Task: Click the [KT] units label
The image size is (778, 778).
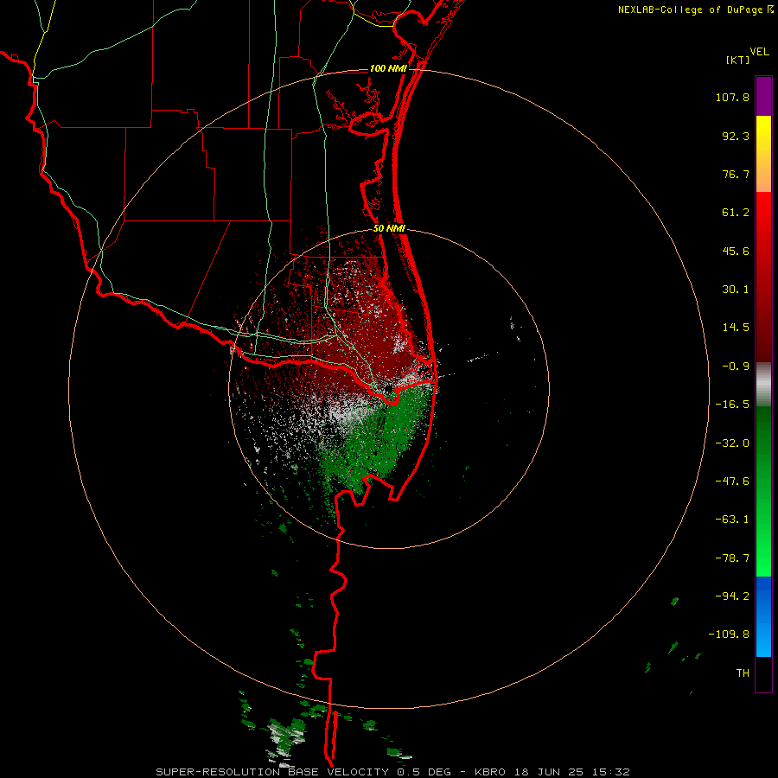Action: point(738,60)
